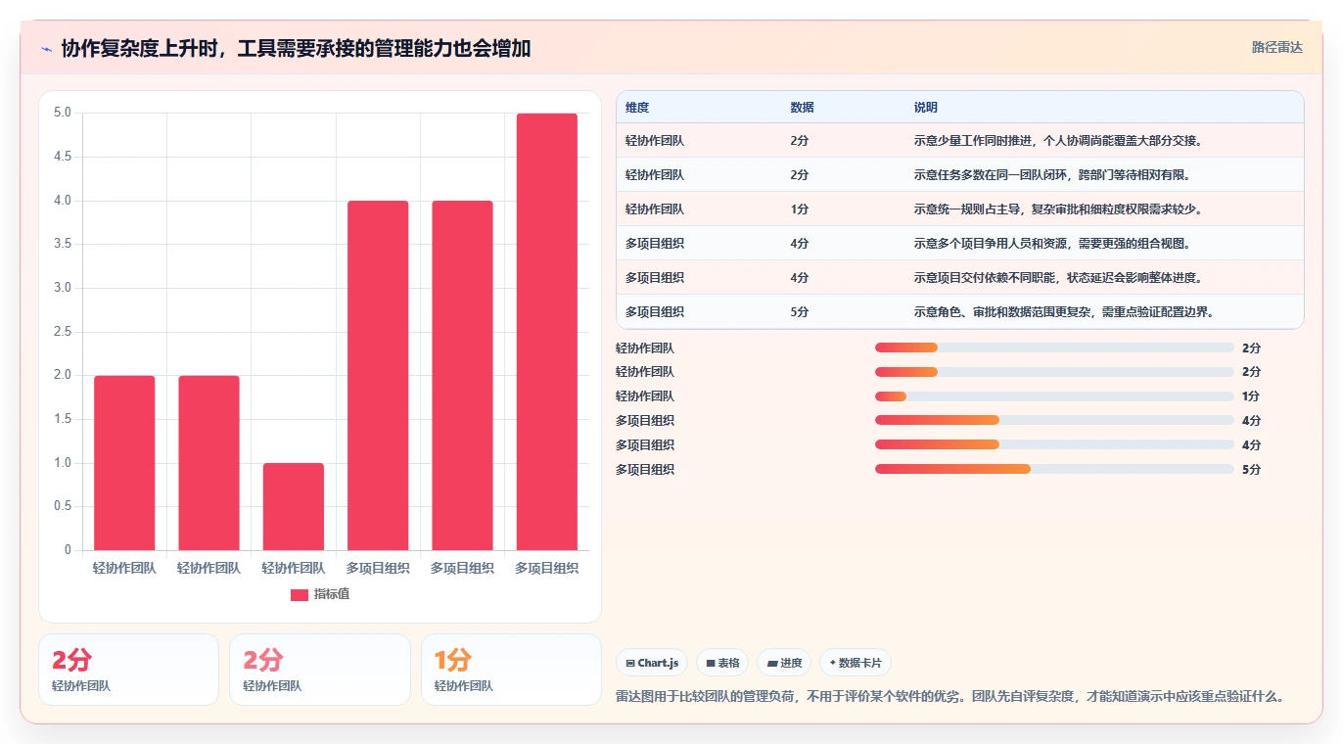Click the 5.0 y-axis label

(x=63, y=113)
